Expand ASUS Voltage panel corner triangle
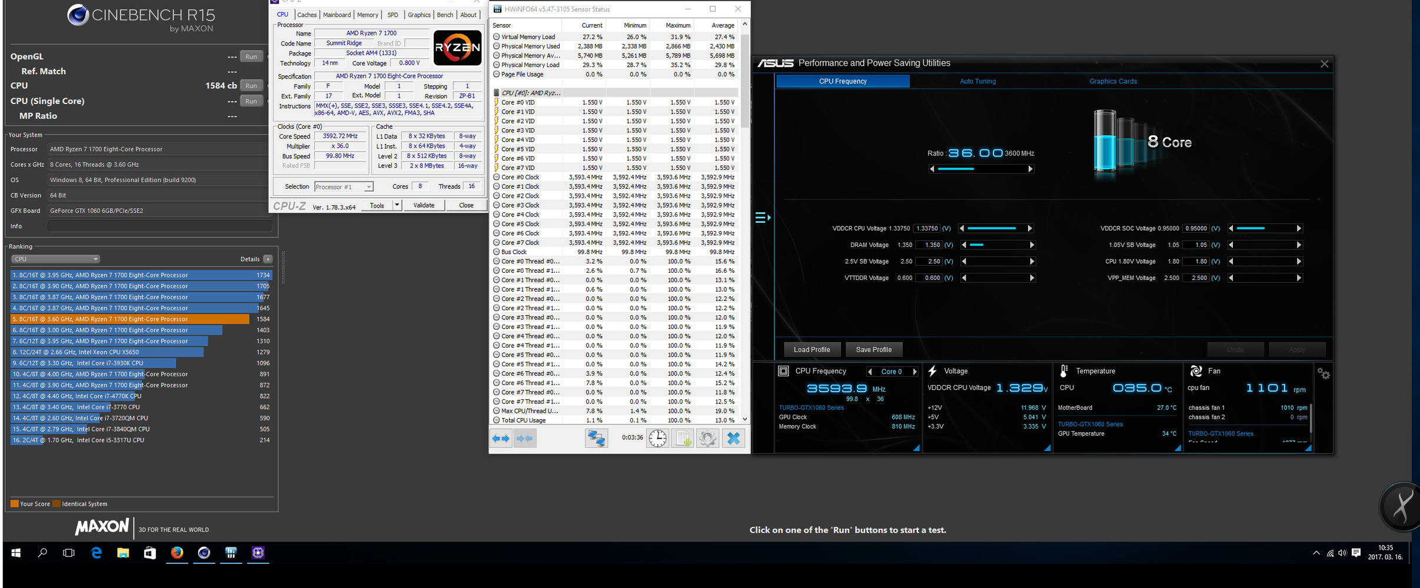 click(1047, 448)
